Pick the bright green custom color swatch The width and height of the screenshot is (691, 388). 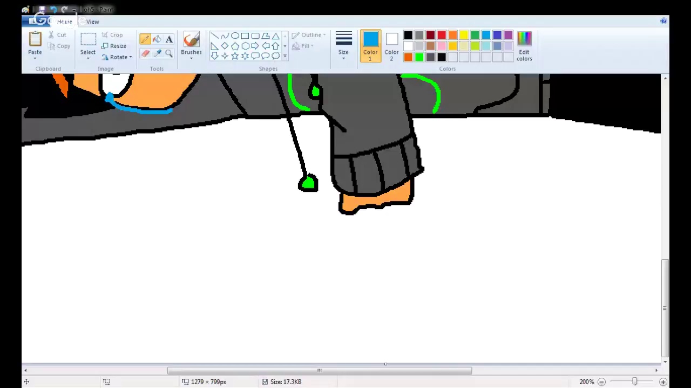[x=419, y=58]
